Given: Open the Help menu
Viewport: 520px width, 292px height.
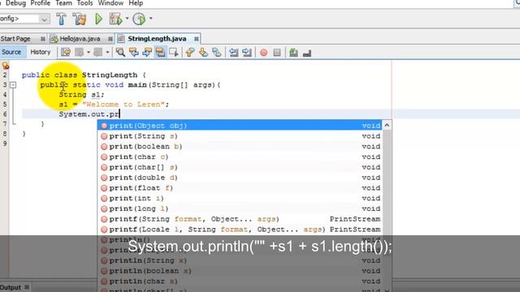Looking at the screenshot, I should tap(136, 3).
